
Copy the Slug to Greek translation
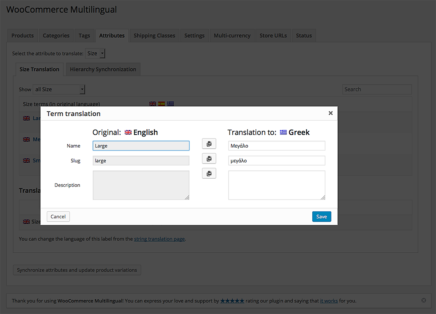click(x=209, y=159)
